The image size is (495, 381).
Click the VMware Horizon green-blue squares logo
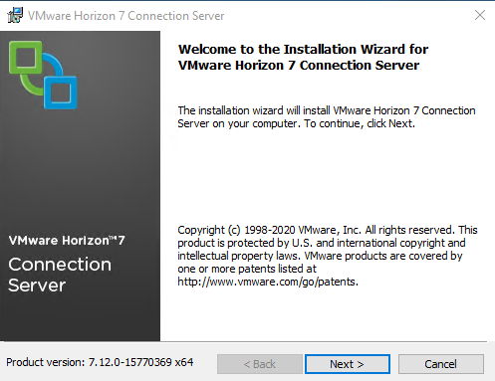(x=43, y=75)
